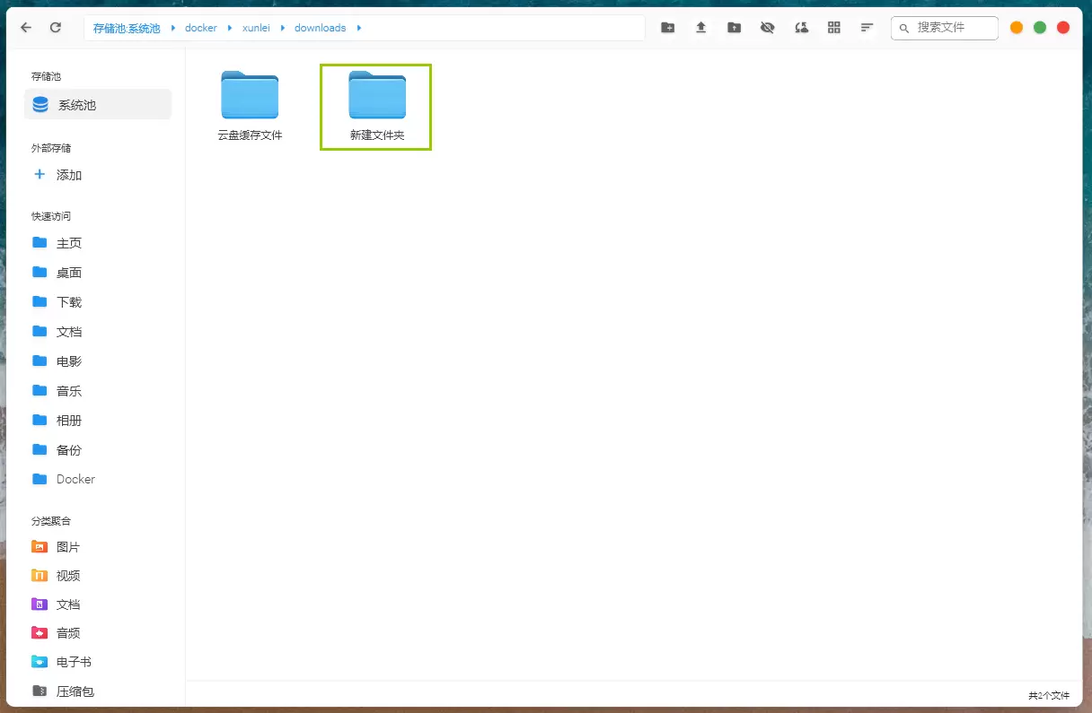Click the upload folder icon
Image resolution: width=1092 pixels, height=713 pixels.
pos(734,28)
